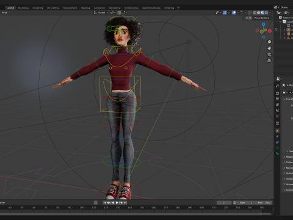Screen dimensions: 293x220
Task: Open the outliner display mode dropdown
Action: pyautogui.click(x=287, y=13)
